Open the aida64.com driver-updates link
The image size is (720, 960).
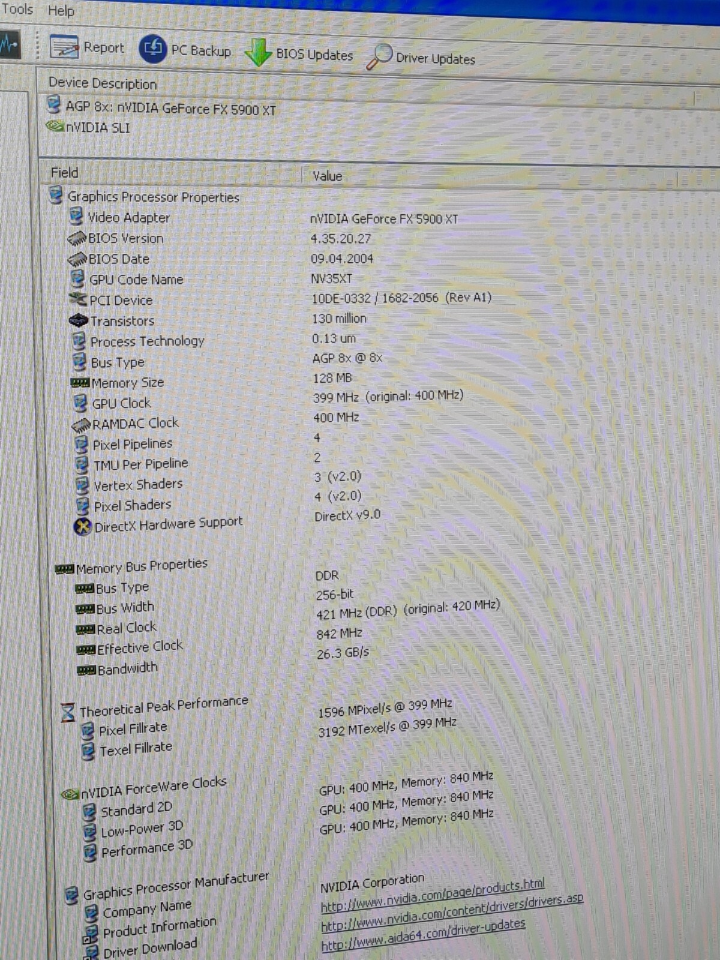(423, 935)
